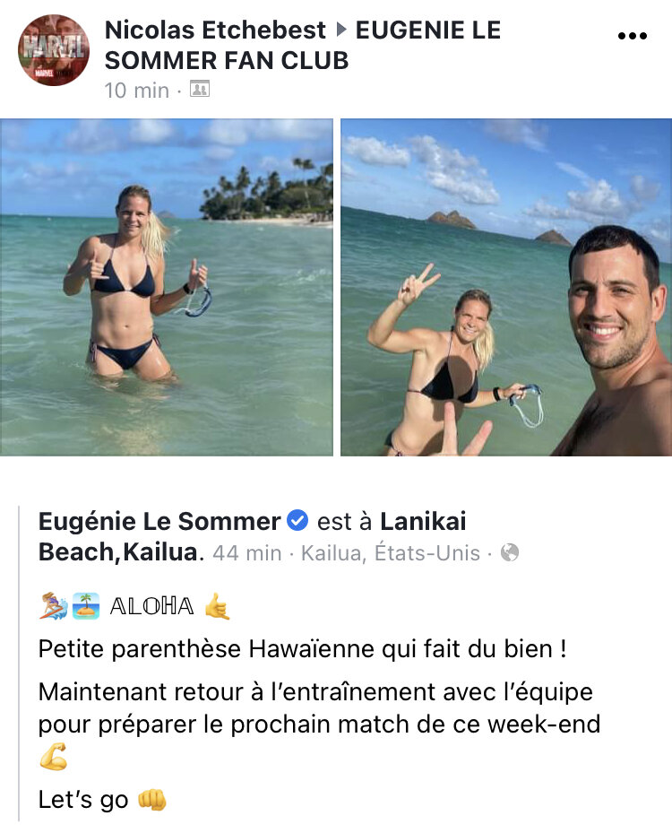This screenshot has width=672, height=833.
Task: Open the three-dot post options menu
Action: (x=633, y=36)
